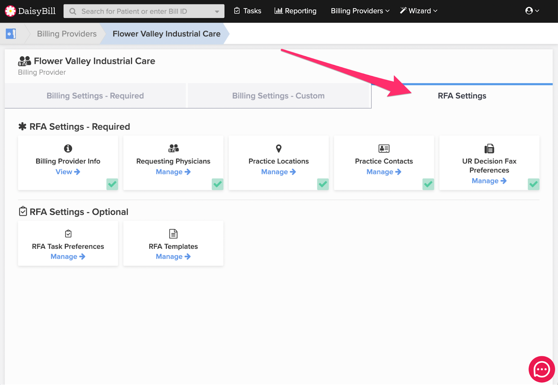The image size is (558, 385).
Task: Click the Practice Locations pin icon
Action: point(279,149)
